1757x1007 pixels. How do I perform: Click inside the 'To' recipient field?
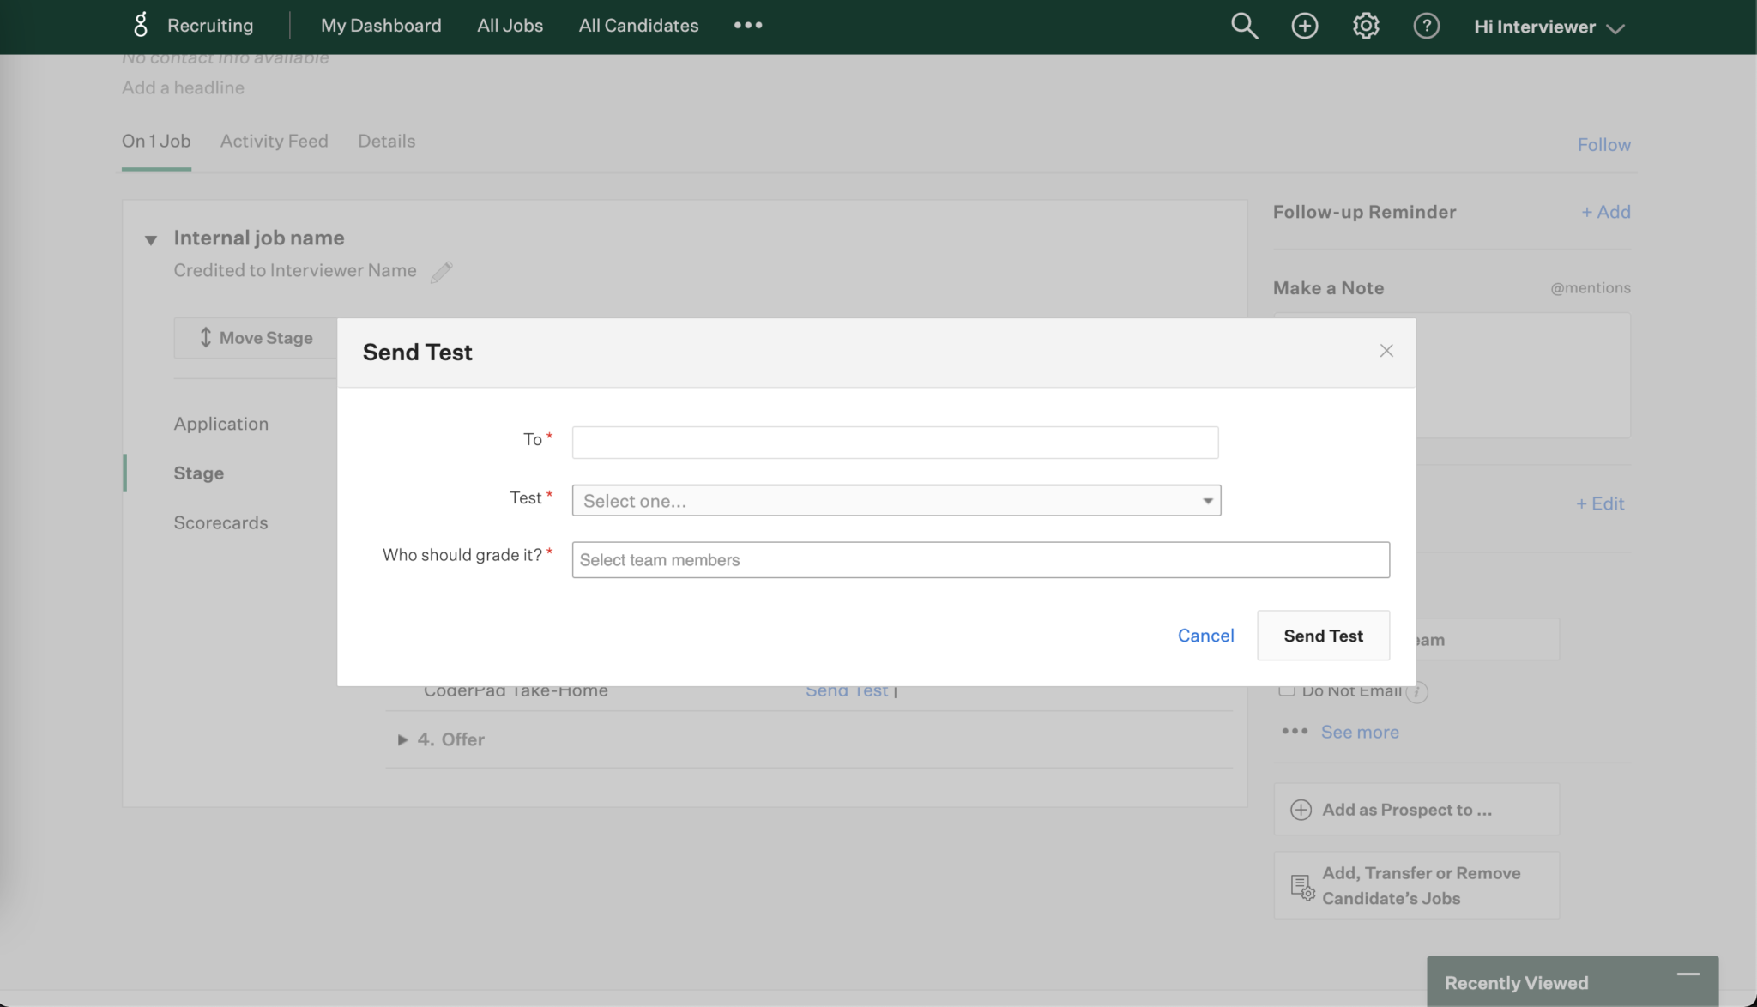(894, 442)
